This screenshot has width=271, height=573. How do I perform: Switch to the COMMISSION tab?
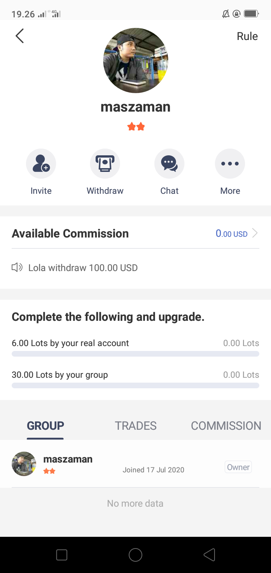[x=226, y=426]
